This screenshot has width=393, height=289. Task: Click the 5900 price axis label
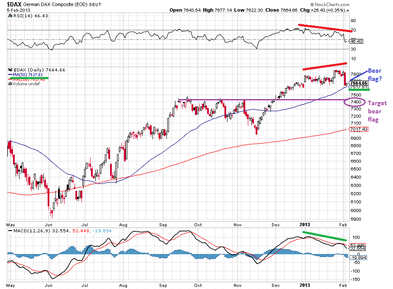(356, 219)
